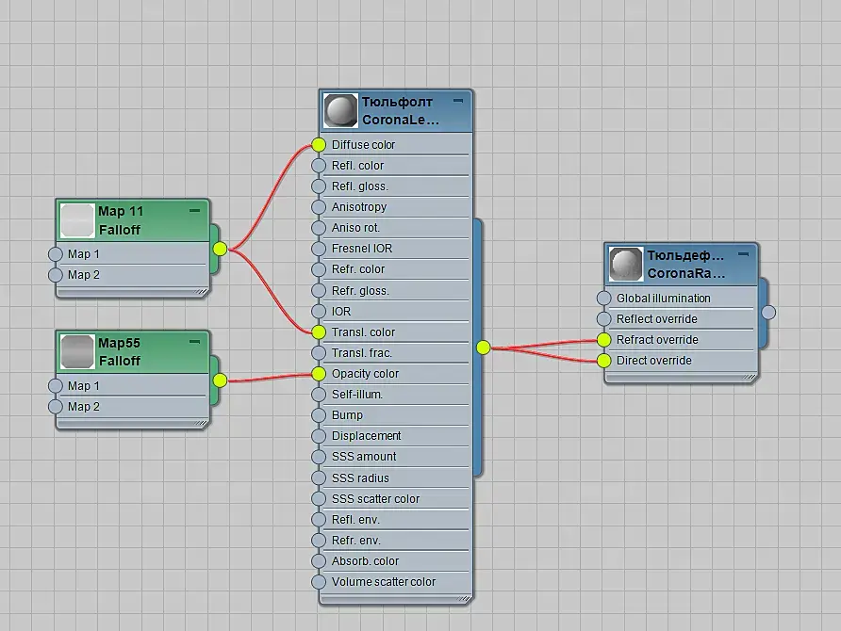This screenshot has height=631, width=841.
Task: Click the Displacement input socket
Action: [x=319, y=436]
